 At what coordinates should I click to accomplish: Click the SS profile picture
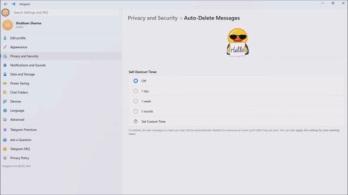pyautogui.click(x=8, y=25)
